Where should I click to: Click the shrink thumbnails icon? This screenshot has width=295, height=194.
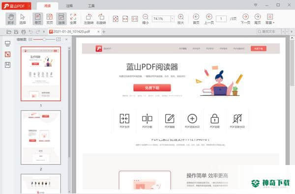[x=30, y=39]
